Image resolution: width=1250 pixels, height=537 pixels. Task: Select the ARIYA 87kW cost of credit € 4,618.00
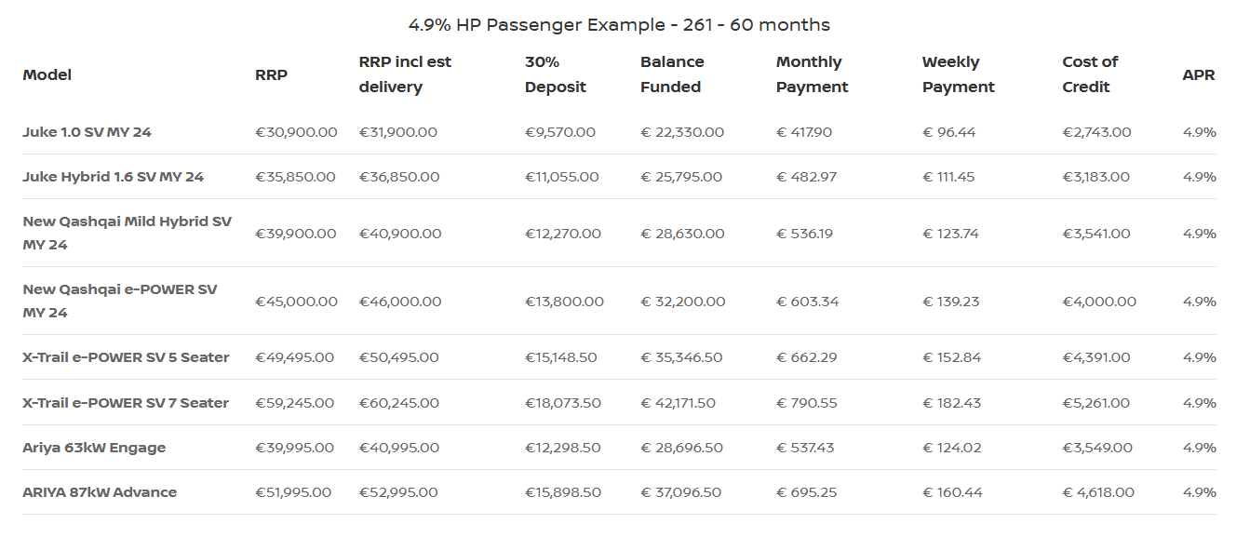(1098, 492)
